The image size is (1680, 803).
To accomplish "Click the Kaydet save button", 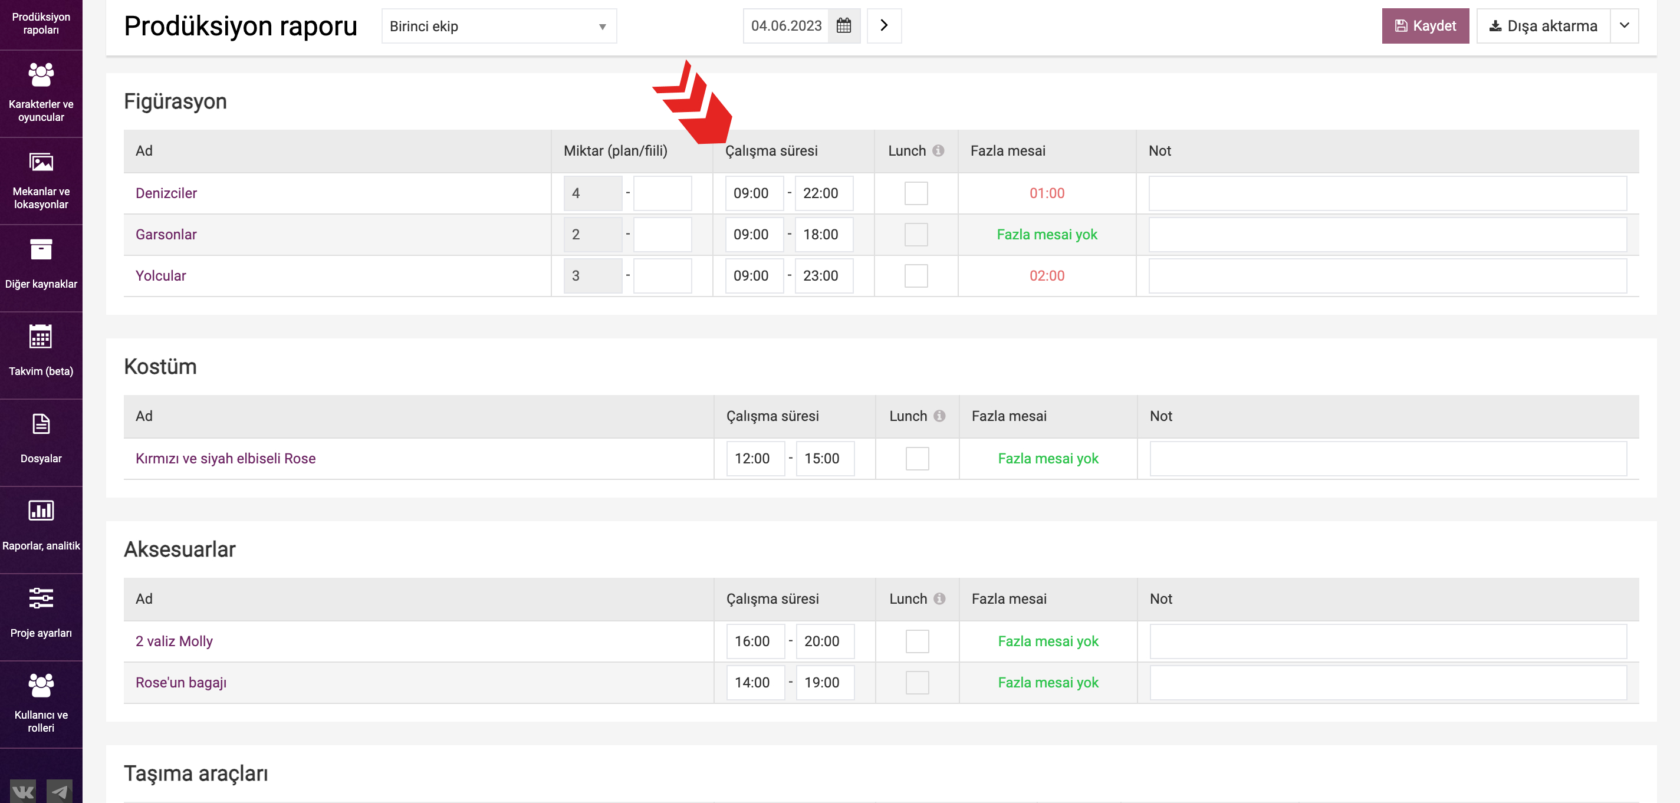I will coord(1425,26).
